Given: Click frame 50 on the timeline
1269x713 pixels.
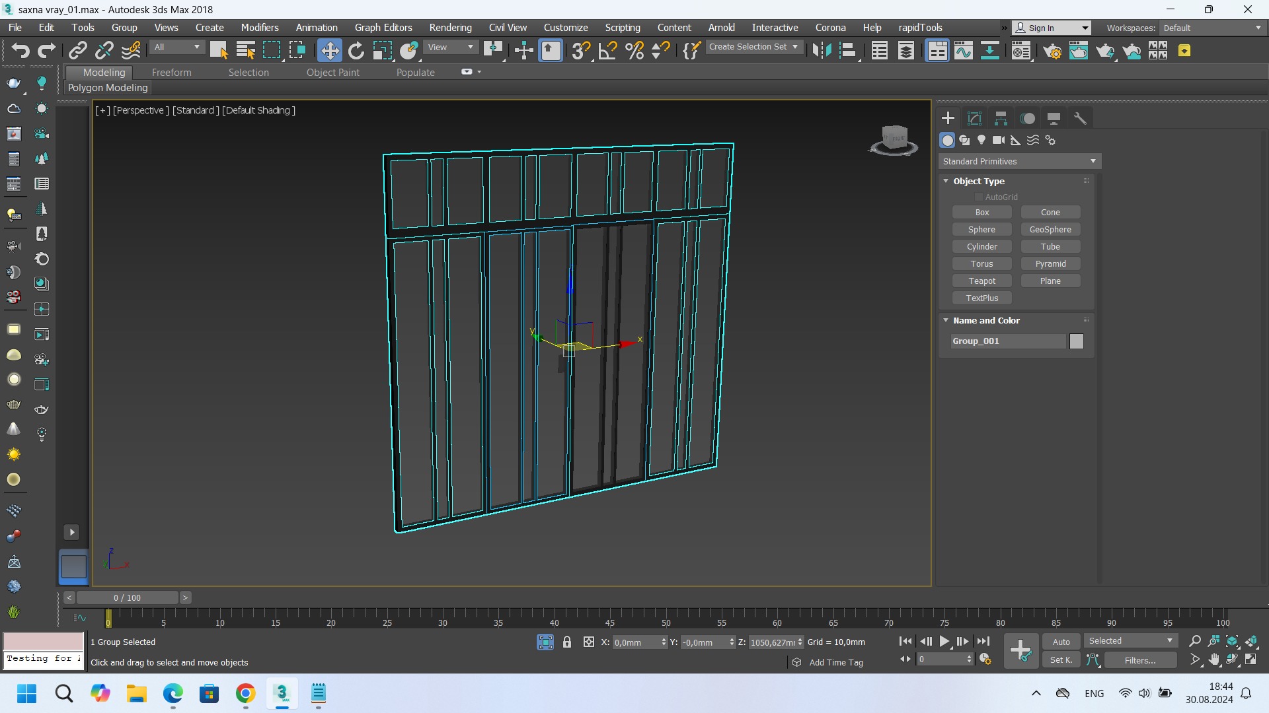Looking at the screenshot, I should [666, 619].
